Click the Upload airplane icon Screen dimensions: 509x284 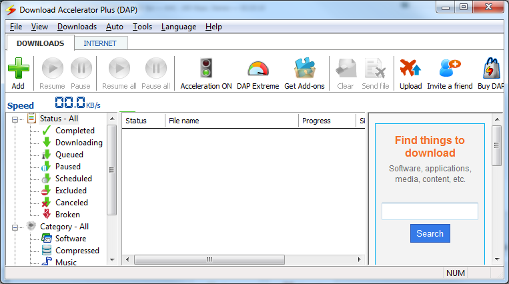tap(410, 68)
